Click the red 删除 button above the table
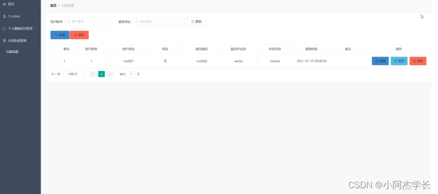The image size is (438, 194). click(79, 35)
